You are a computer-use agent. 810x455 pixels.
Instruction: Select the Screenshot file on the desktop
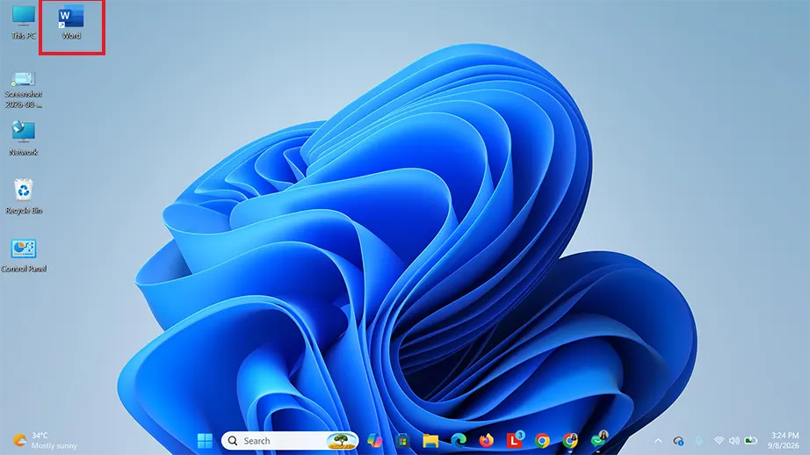(x=24, y=90)
